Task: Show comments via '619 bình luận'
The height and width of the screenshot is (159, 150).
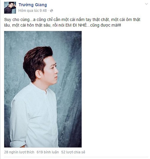Action: (x=48, y=152)
